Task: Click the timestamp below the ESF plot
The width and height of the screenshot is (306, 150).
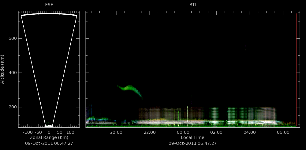Action: click(x=49, y=143)
